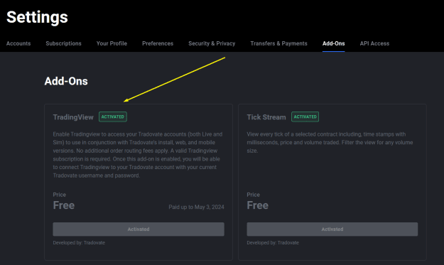Open Transfers & Payments tab
444x265 pixels.
pyautogui.click(x=278, y=43)
